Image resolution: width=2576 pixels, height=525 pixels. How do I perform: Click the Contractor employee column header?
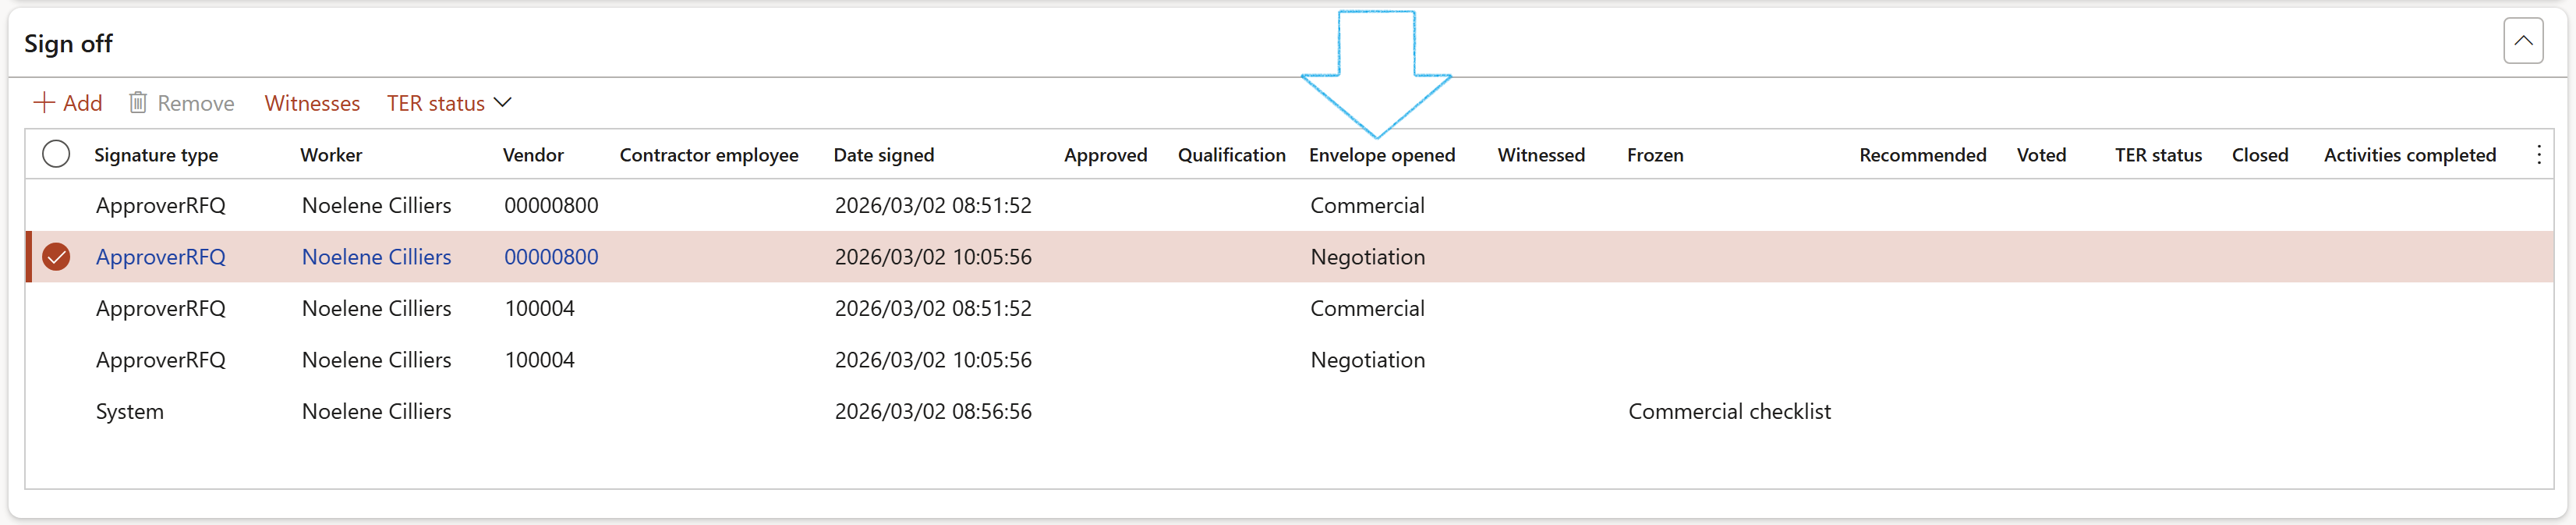[x=708, y=155]
